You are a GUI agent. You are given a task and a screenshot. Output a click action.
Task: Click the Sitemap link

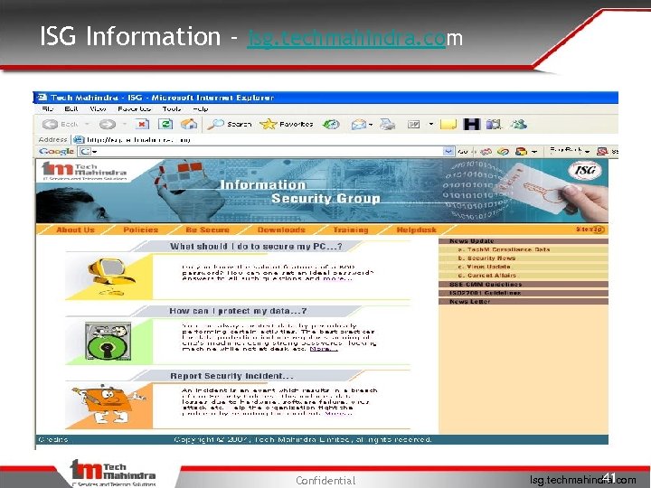(590, 230)
